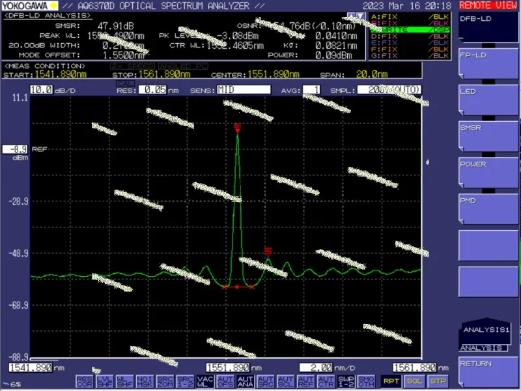
Task: Toggle the AUT SRC auto search icon
Action: tap(266, 381)
